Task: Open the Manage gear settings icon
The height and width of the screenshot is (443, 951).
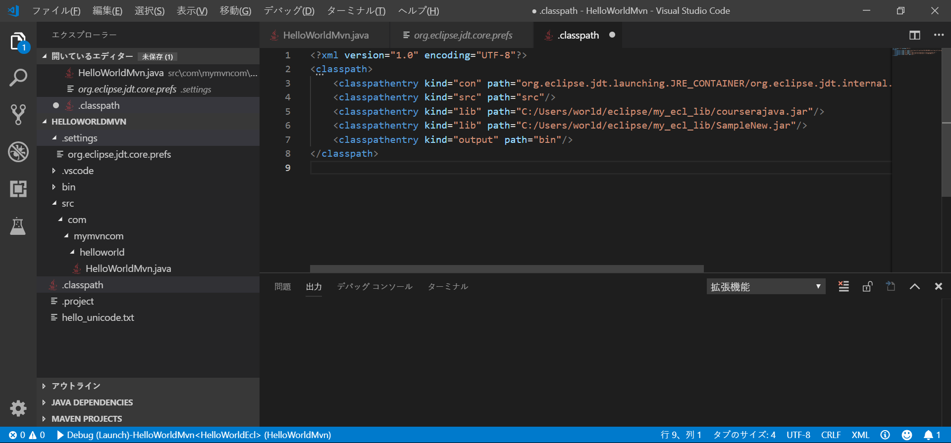Action: tap(18, 408)
